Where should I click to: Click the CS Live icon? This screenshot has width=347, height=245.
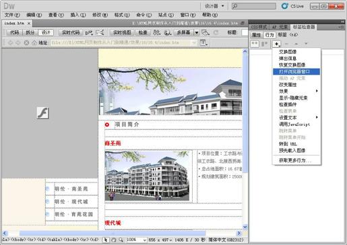pos(284,6)
